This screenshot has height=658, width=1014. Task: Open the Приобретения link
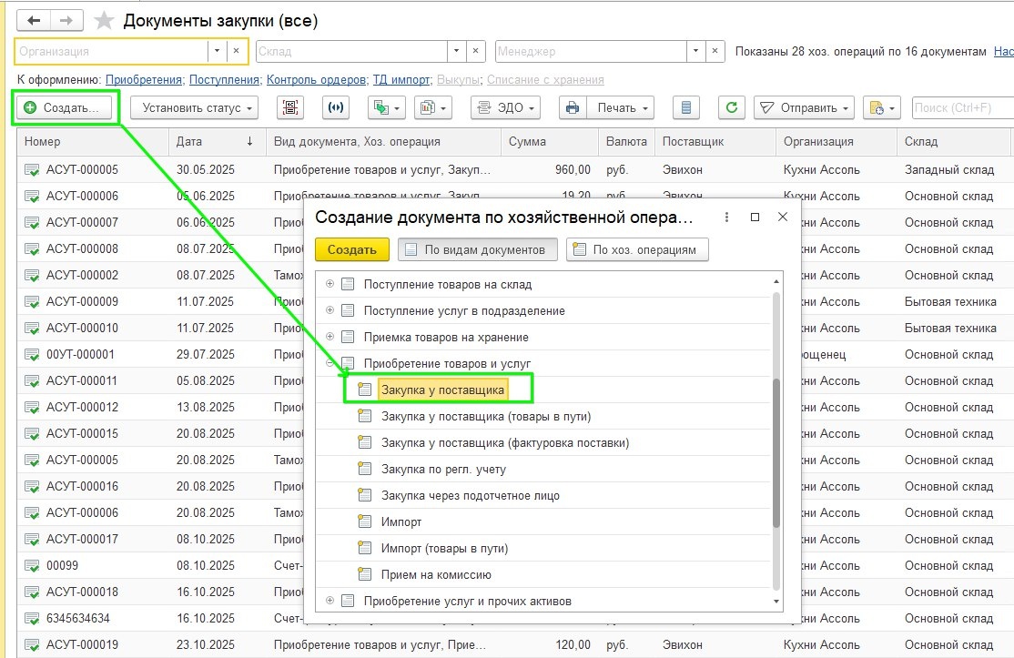(x=144, y=79)
